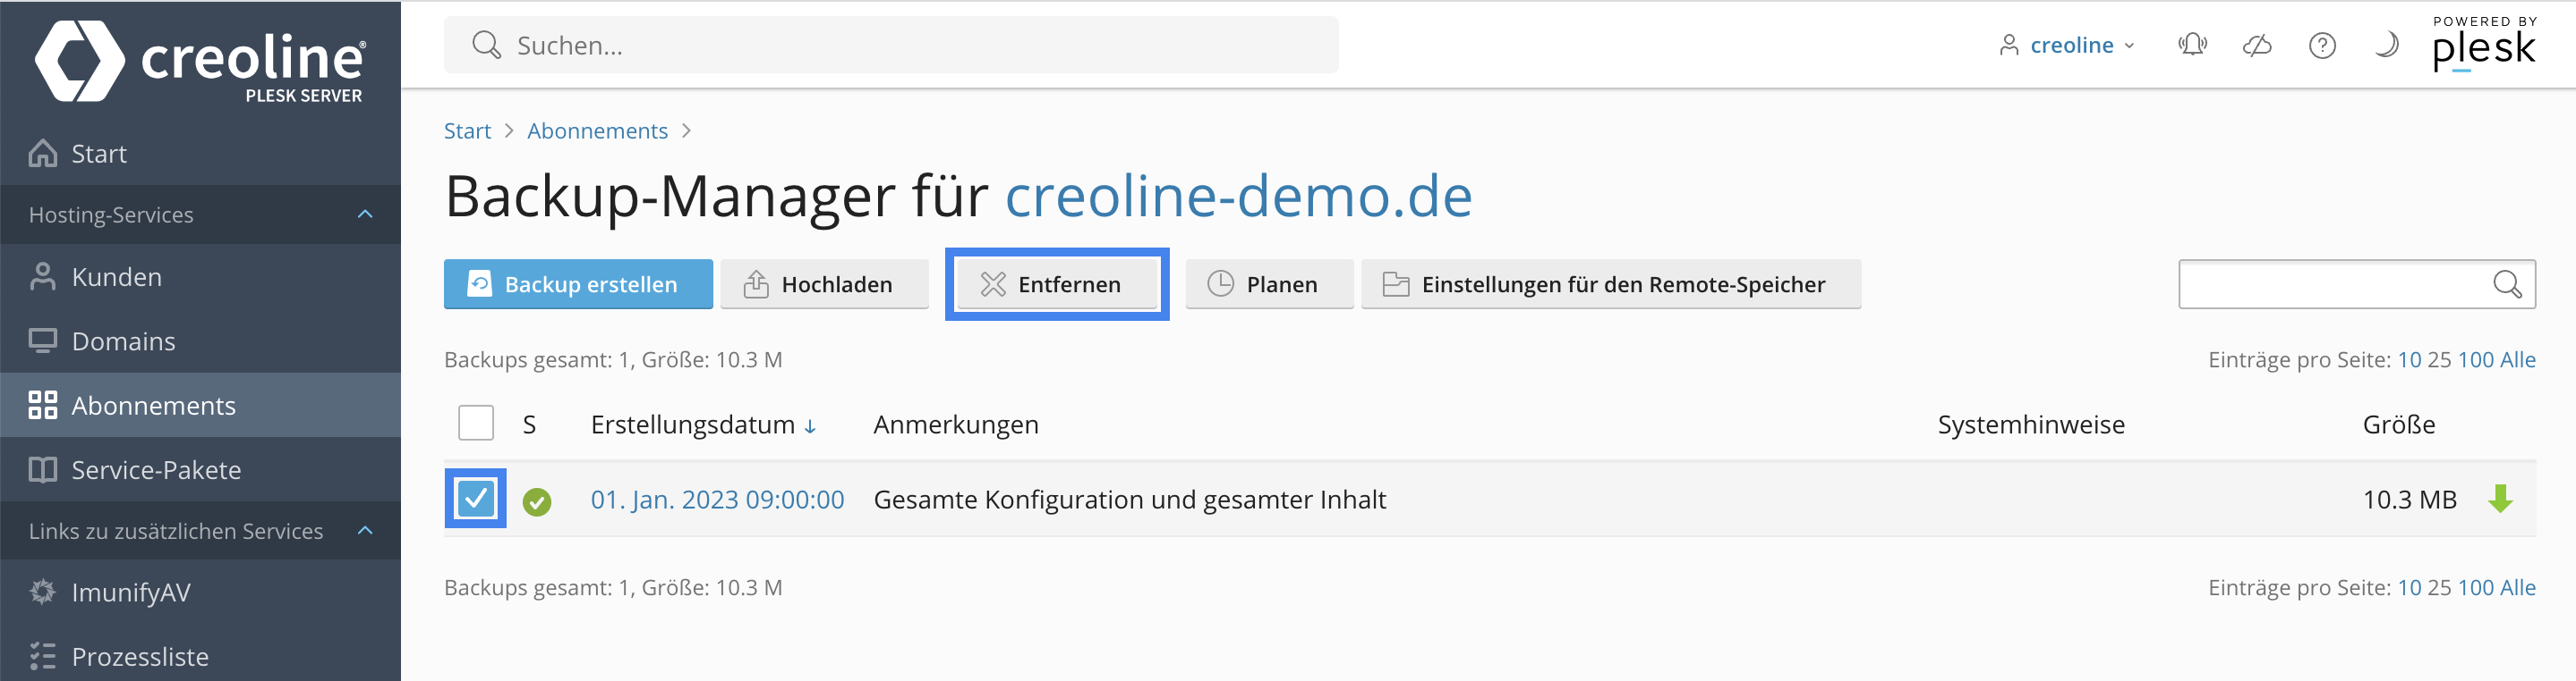This screenshot has height=681, width=2576.
Task: Click the book icon beside Service-Pakete
Action: 43,469
